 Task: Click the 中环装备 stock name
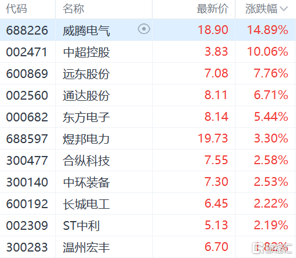click(x=86, y=182)
